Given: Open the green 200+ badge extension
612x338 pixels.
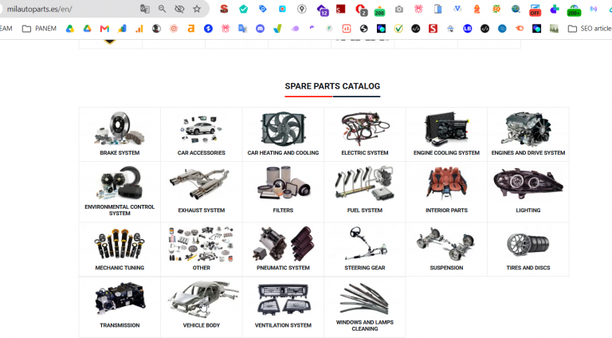Looking at the screenshot, I should (x=574, y=10).
